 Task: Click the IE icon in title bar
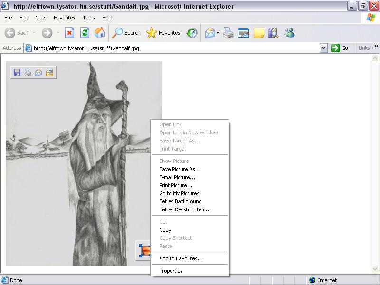pos(5,6)
